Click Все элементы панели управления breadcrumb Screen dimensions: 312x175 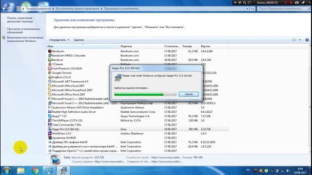[x=77, y=9]
